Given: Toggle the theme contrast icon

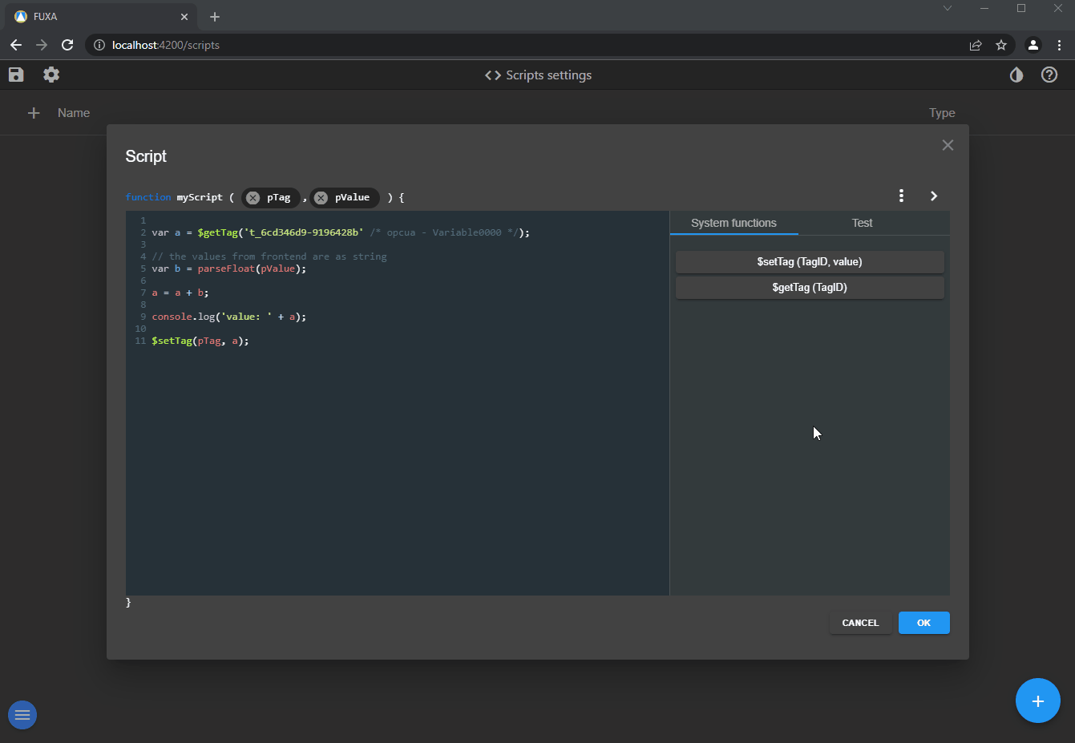Looking at the screenshot, I should (x=1016, y=75).
